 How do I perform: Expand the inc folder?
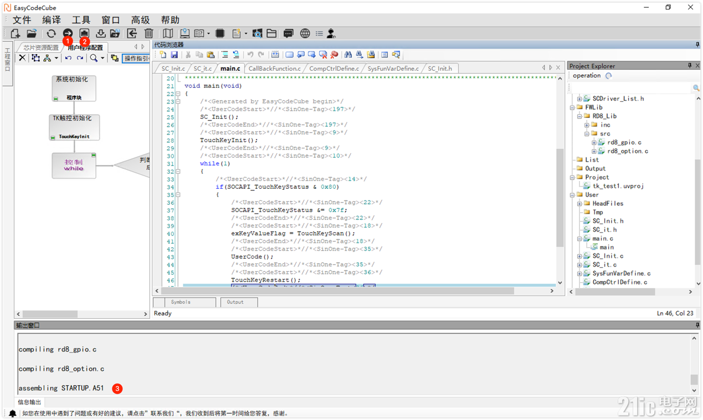[x=587, y=125]
